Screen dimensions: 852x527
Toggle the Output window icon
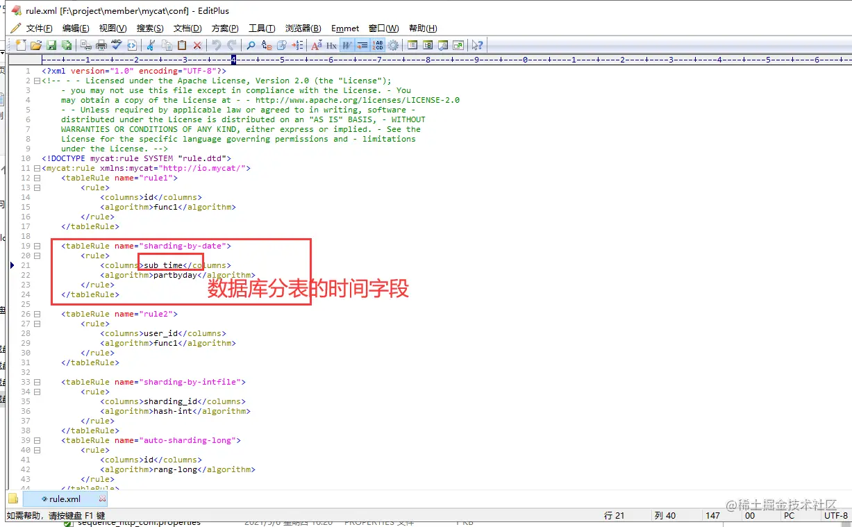coord(443,45)
